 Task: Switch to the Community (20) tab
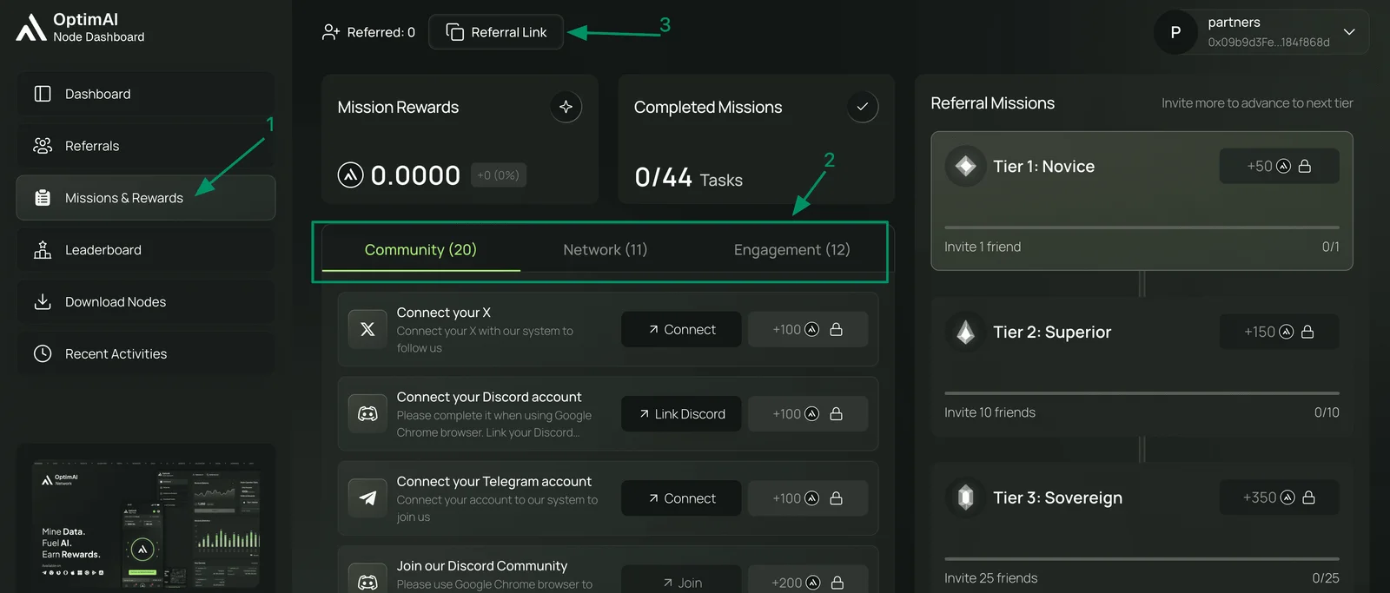(x=420, y=250)
